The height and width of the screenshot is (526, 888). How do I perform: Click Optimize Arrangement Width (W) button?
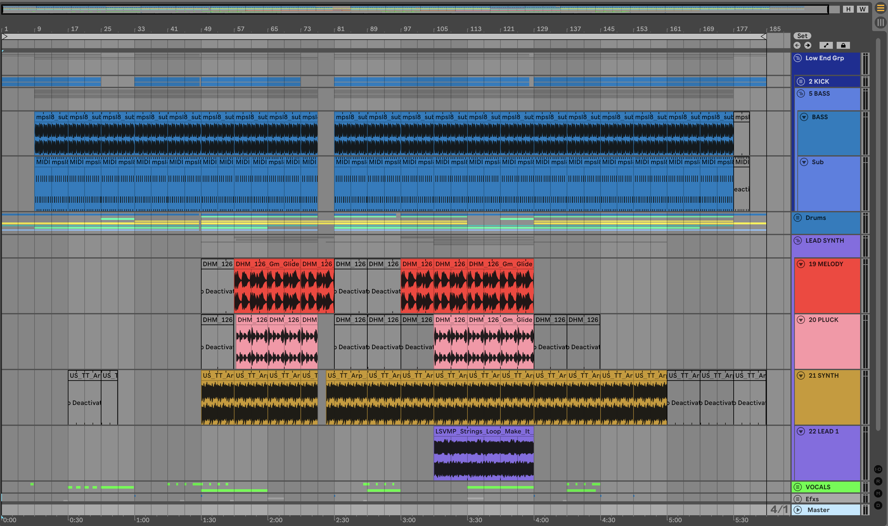tap(862, 9)
